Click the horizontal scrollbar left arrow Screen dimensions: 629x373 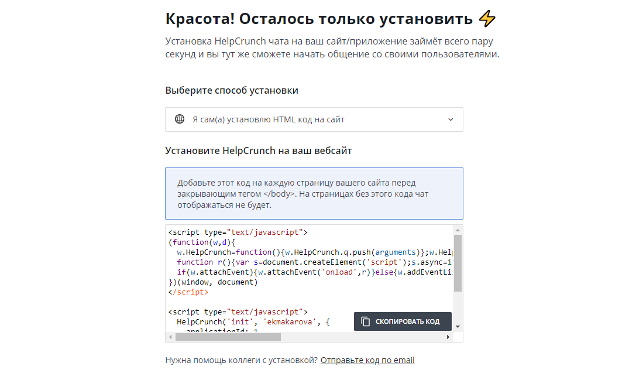point(170,337)
